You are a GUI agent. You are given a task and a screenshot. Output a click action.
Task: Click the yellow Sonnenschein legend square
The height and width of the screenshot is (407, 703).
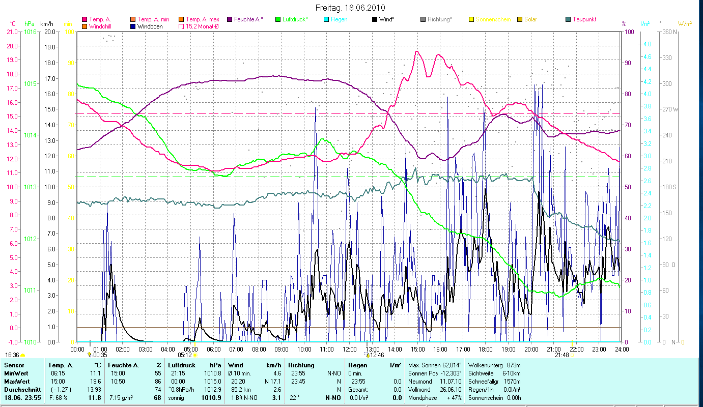pos(471,19)
